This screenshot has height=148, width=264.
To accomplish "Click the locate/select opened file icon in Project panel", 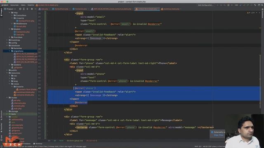I will click(x=20, y=9).
